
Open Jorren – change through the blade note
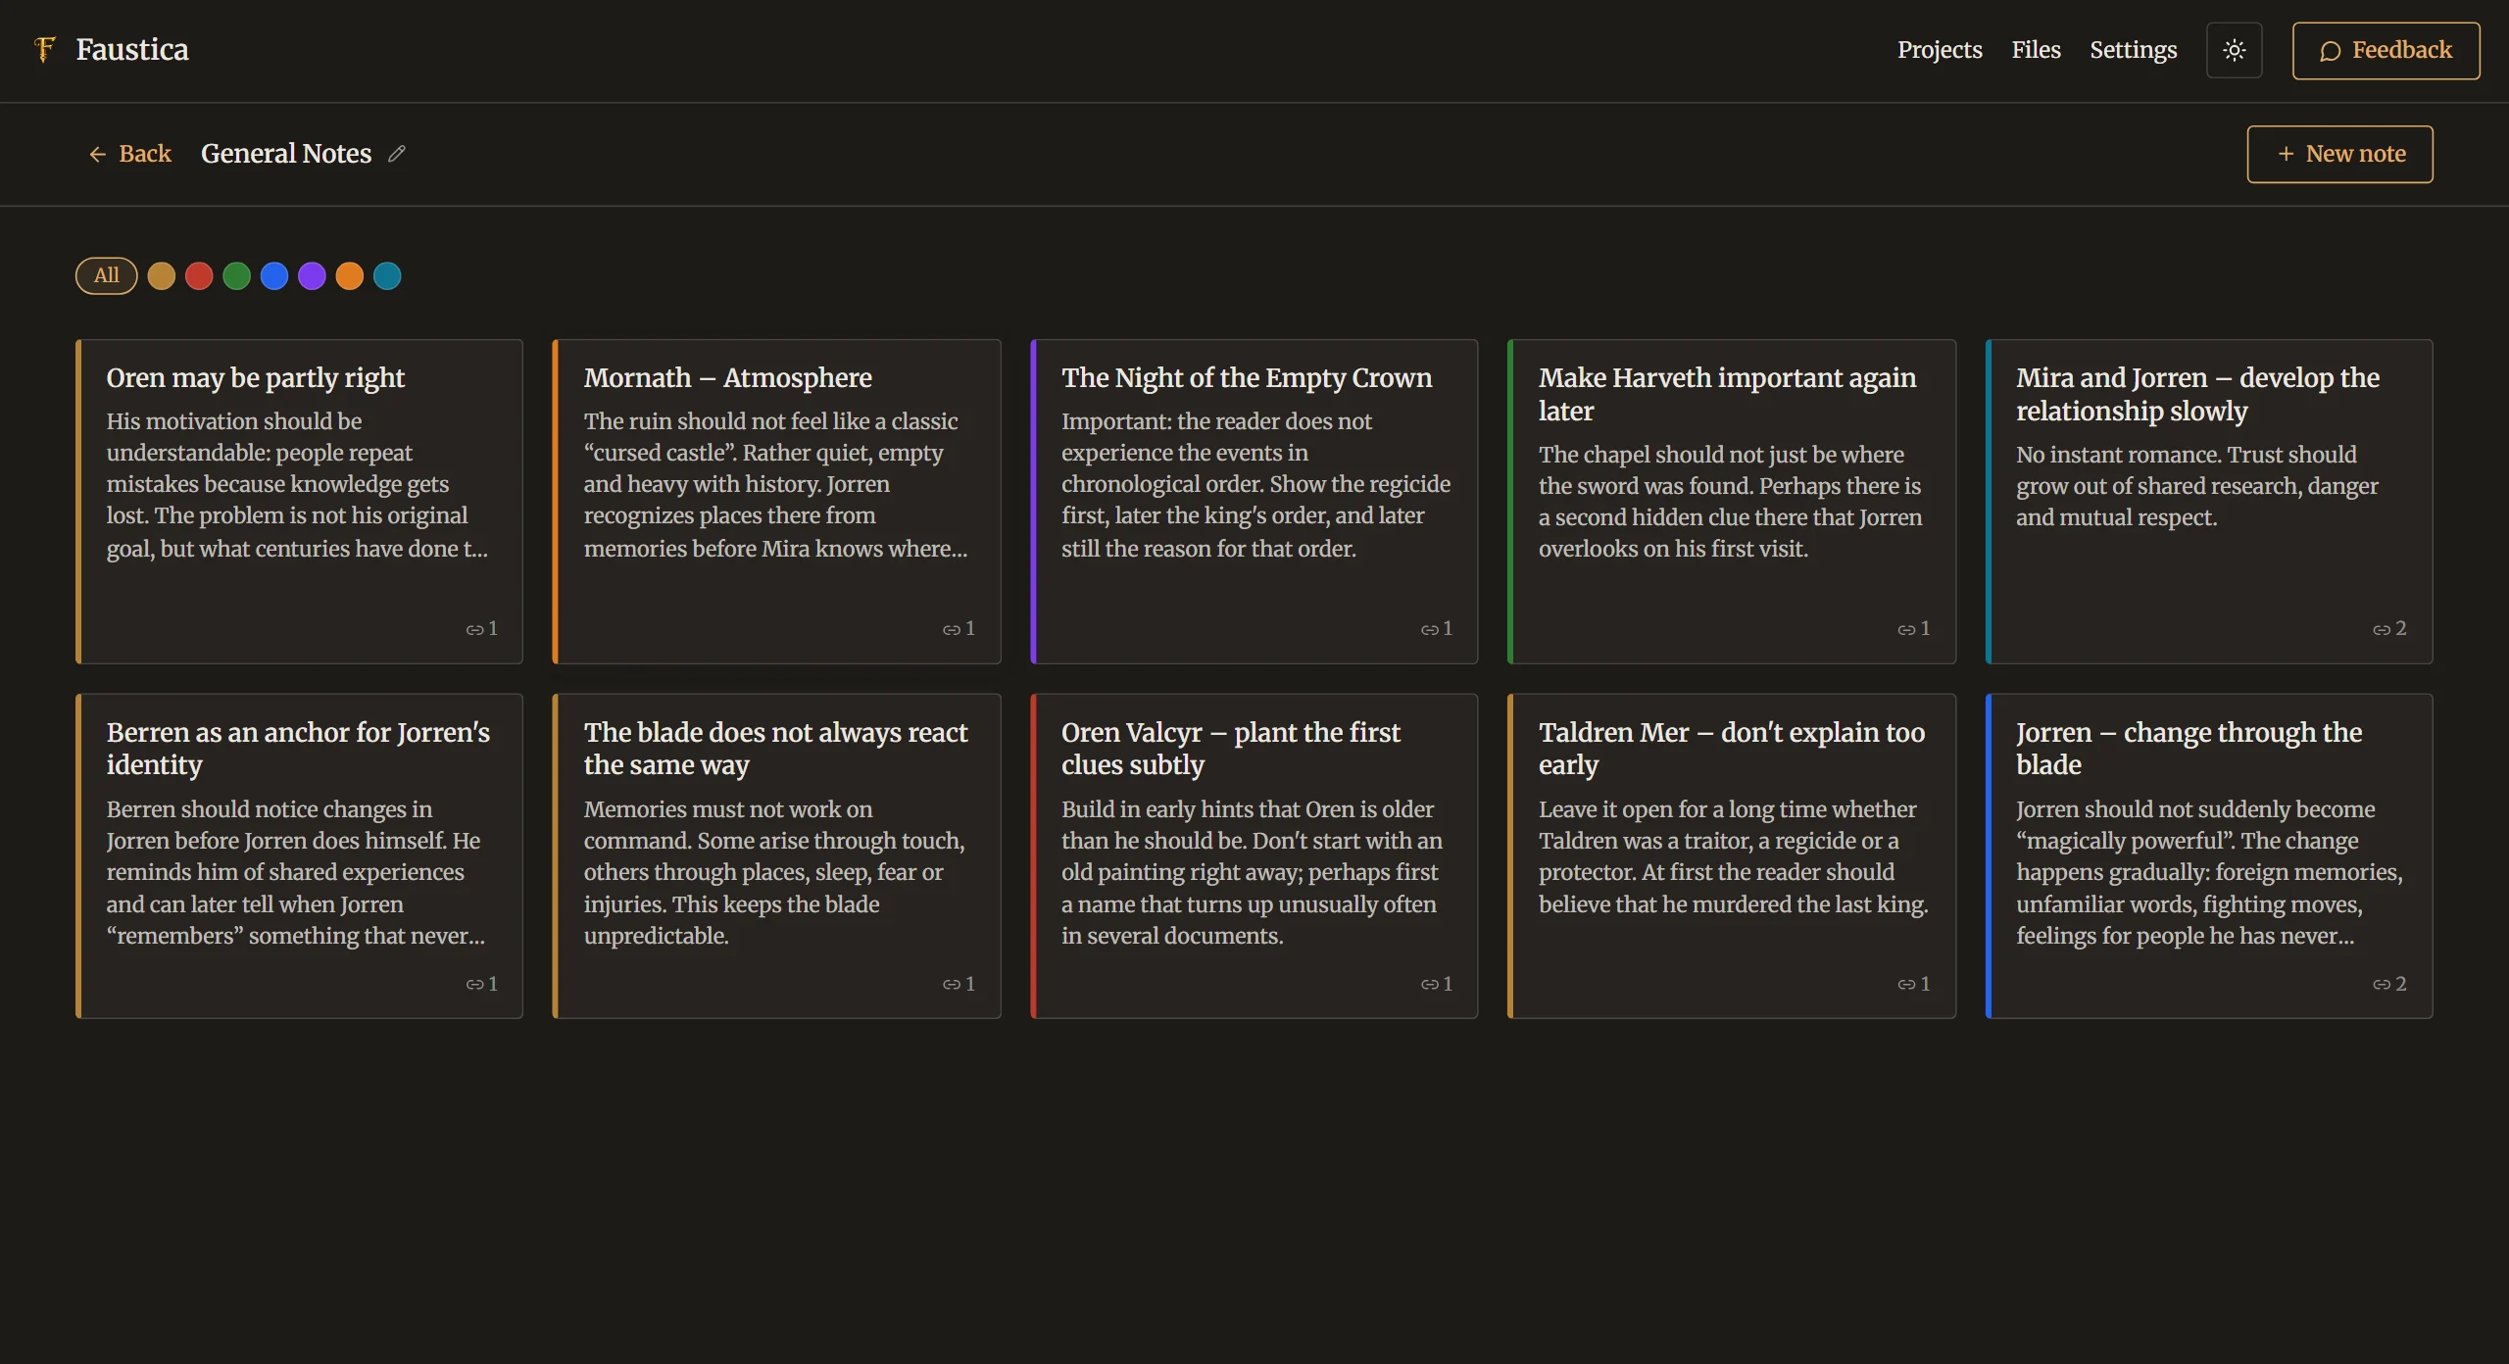[2209, 856]
